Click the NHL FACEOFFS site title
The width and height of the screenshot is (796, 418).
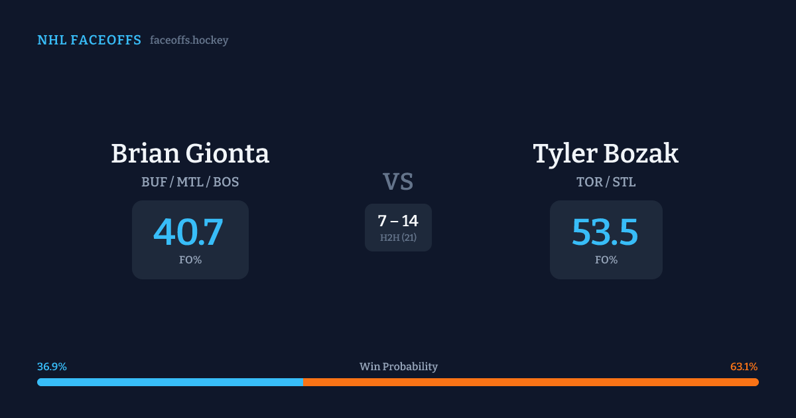click(x=89, y=40)
